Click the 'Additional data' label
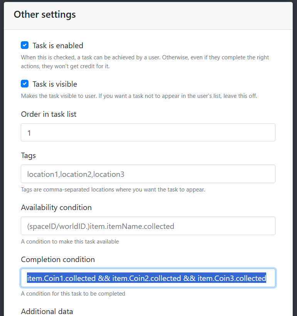This screenshot has height=316, width=297. [x=47, y=311]
